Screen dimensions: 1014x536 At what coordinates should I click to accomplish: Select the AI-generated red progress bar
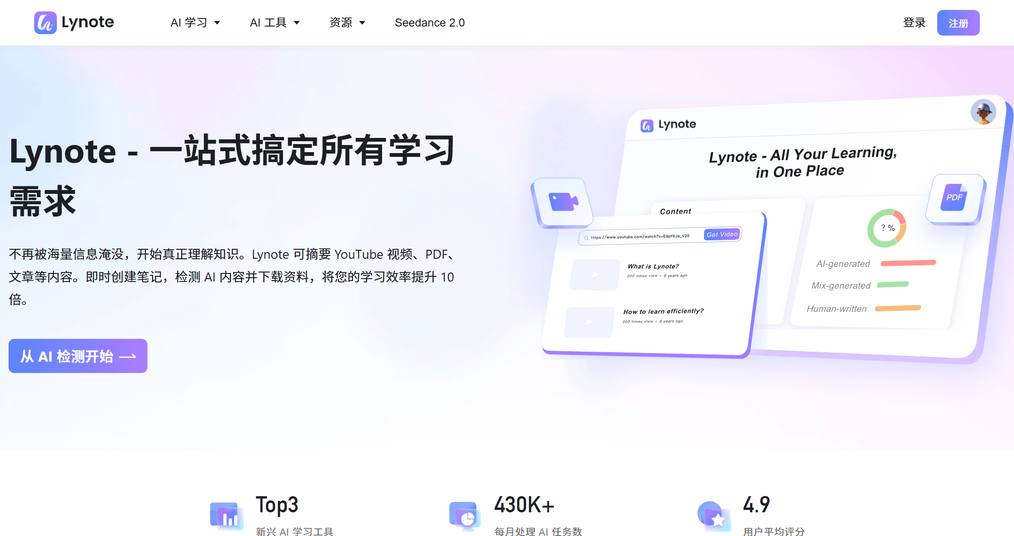pos(908,263)
